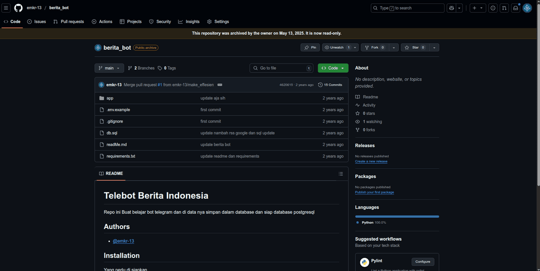Focus the top search field
This screenshot has width=540, height=271.
pos(407,8)
